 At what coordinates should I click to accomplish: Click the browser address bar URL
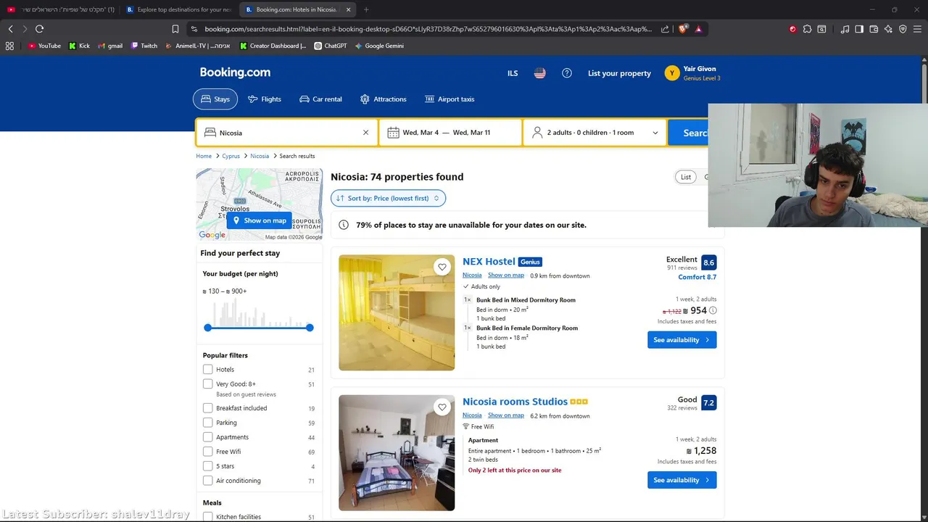(x=428, y=29)
